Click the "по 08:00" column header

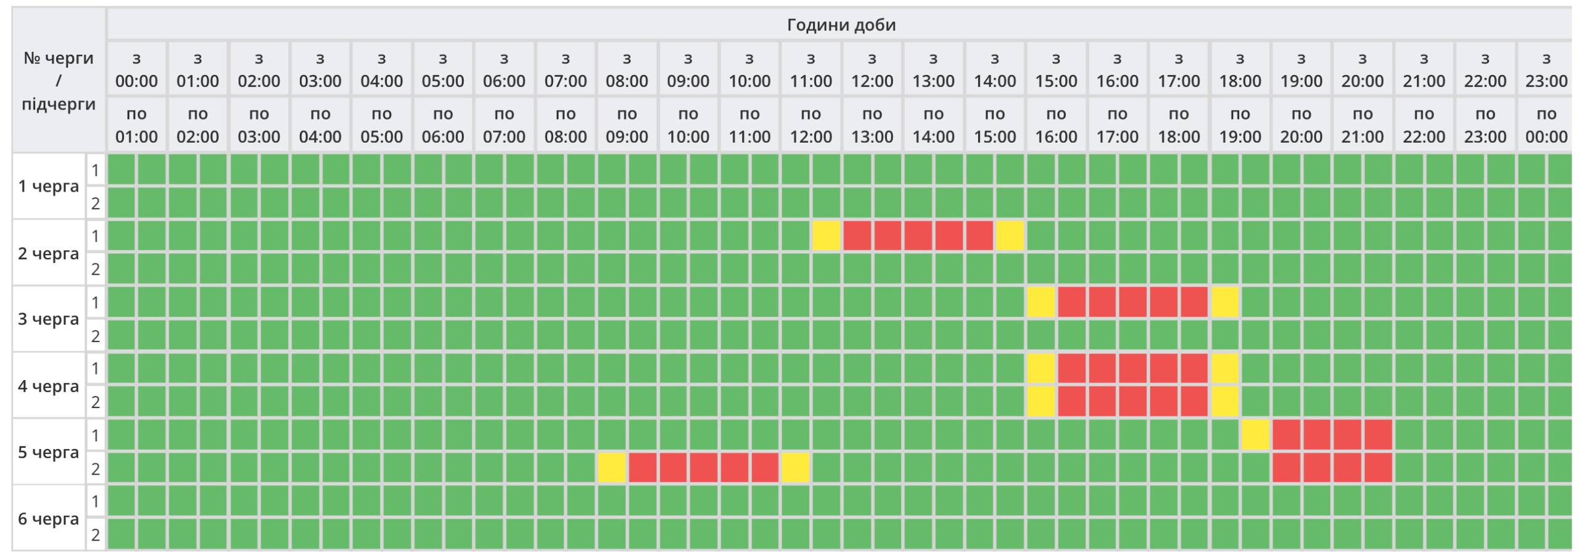click(x=565, y=125)
